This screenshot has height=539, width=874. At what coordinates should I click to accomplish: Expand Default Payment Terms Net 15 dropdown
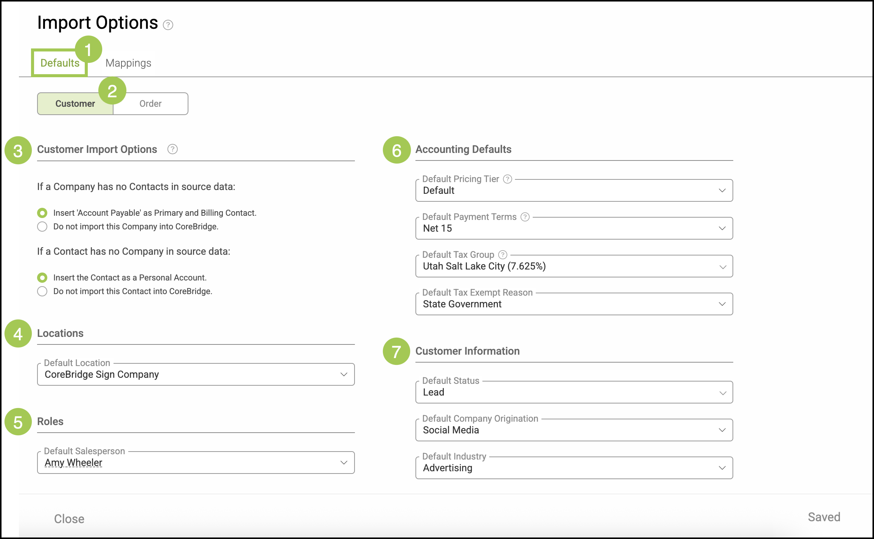point(574,228)
